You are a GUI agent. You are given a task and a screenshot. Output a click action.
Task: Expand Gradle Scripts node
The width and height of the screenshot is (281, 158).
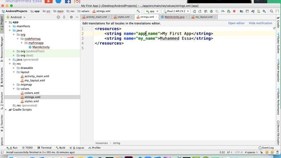tap(6, 110)
